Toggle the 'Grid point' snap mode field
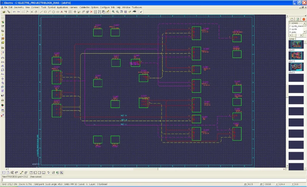This screenshot has height=187, width=307. coord(39,184)
